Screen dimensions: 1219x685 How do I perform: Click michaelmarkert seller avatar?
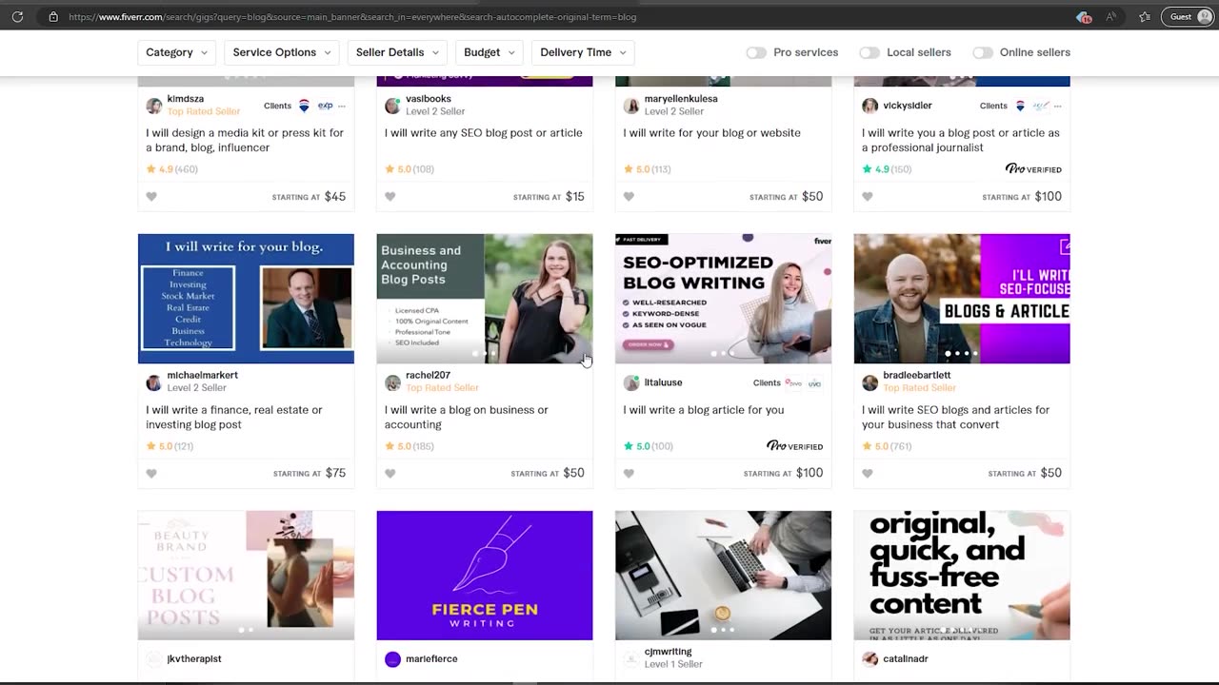pos(153,382)
